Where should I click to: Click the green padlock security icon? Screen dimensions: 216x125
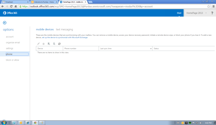click(20, 6)
